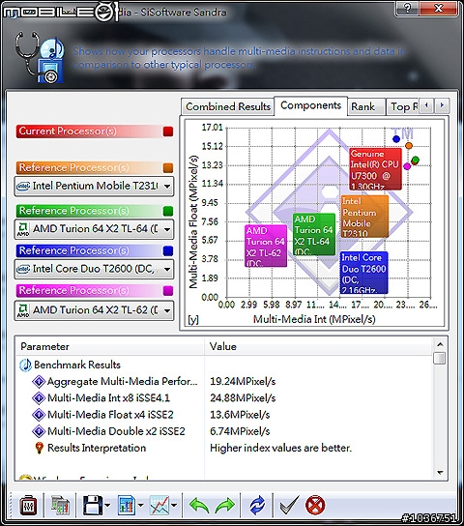The height and width of the screenshot is (526, 464).
Task: Click the 13.6MPixel/s value
Action: click(x=240, y=415)
